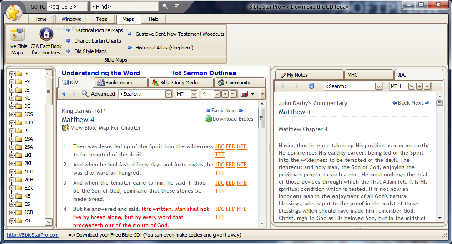Image resolution: width=452 pixels, height=244 pixels.
Task: Click minus button in commentary toolbar
Action: (427, 86)
